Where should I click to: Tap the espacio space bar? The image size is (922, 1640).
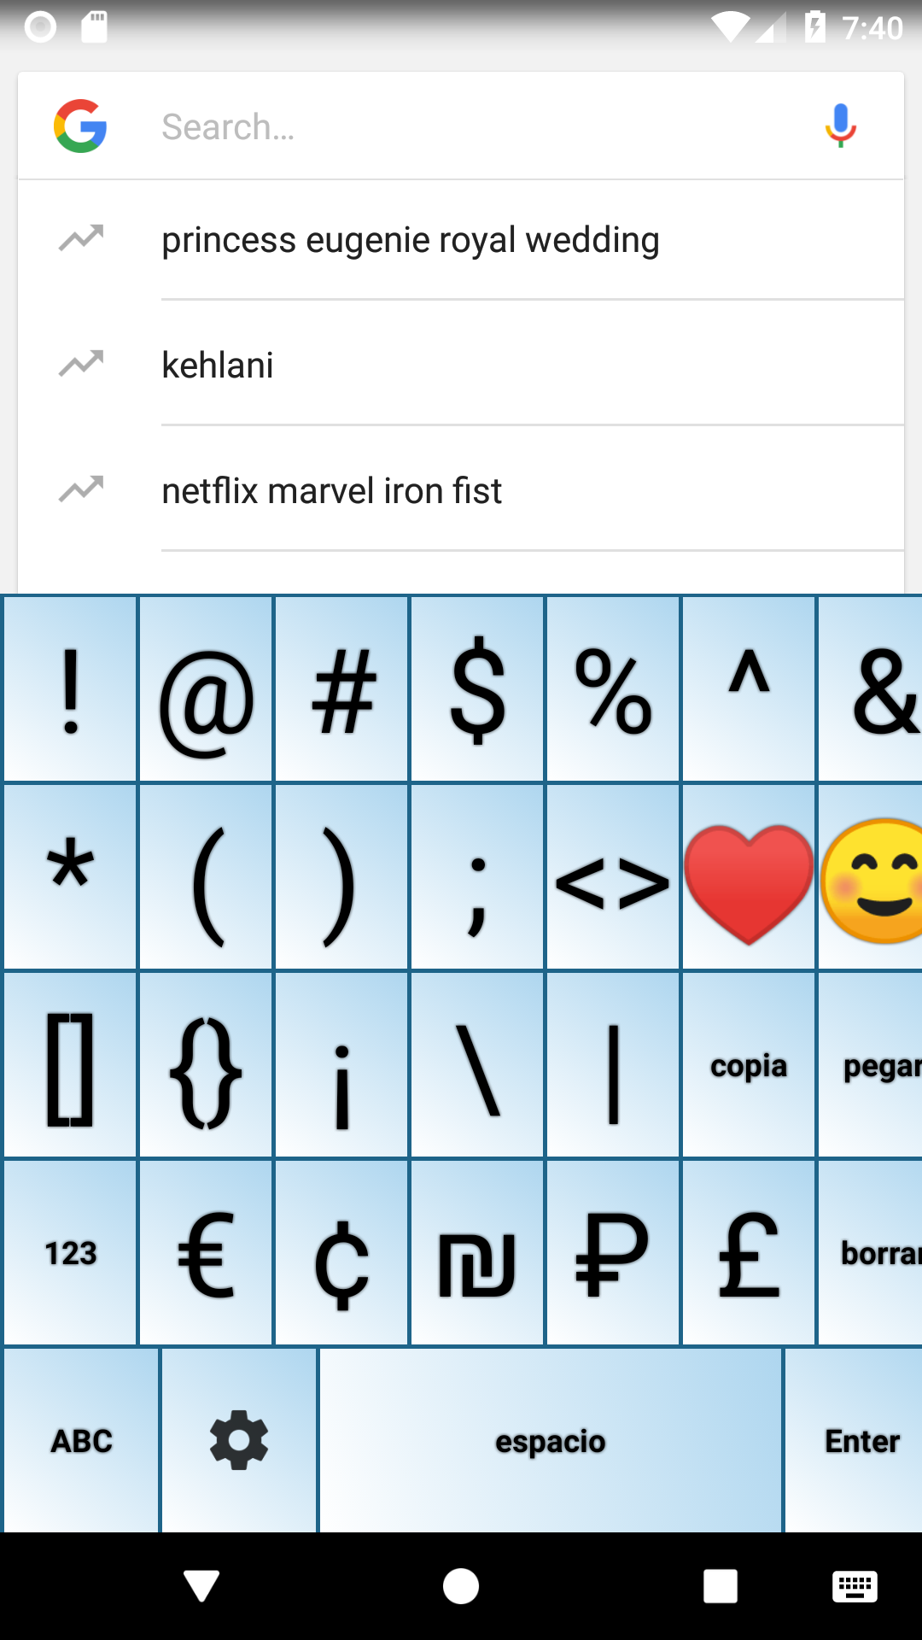(551, 1440)
